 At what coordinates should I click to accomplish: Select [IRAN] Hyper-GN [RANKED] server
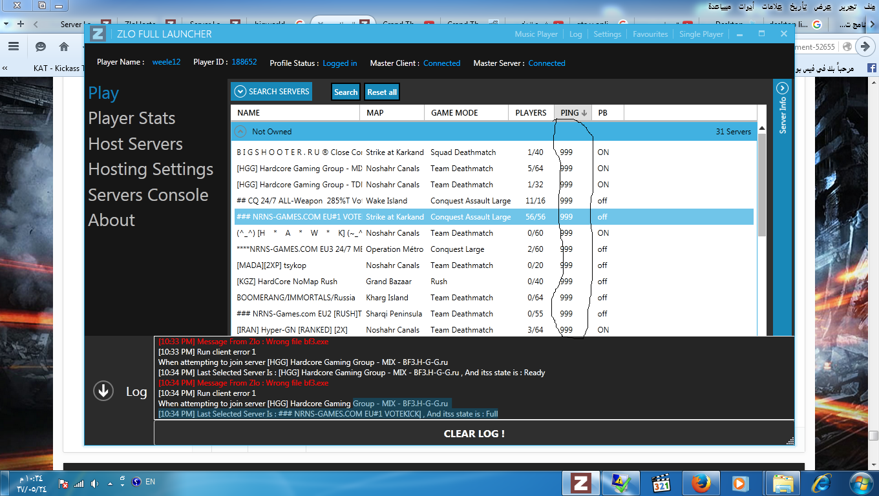[x=492, y=330]
